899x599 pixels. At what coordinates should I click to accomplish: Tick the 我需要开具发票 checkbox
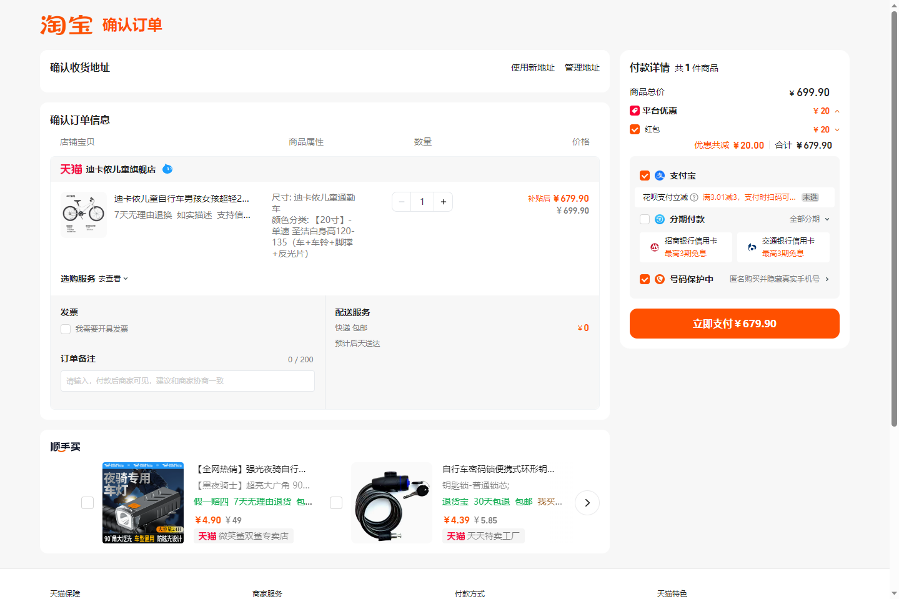point(66,329)
